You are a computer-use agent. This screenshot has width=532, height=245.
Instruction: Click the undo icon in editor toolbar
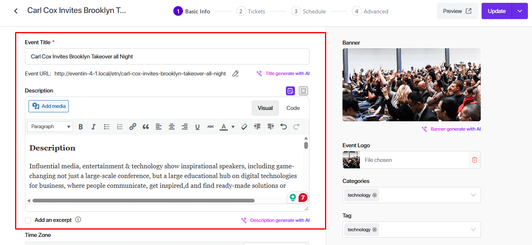[283, 127]
